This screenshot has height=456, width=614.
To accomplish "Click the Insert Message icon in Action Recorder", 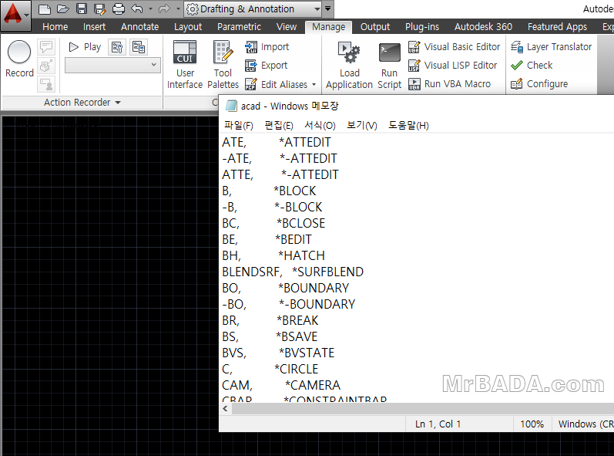I will (x=46, y=46).
